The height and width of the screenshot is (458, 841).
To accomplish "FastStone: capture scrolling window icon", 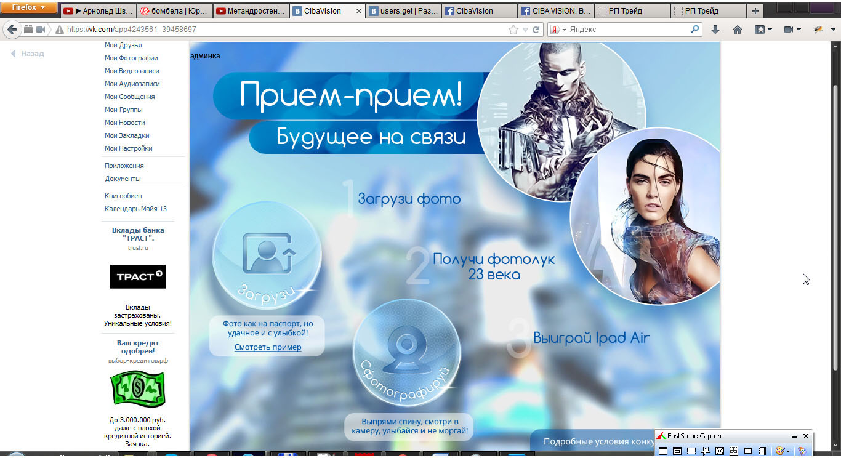I will click(734, 451).
